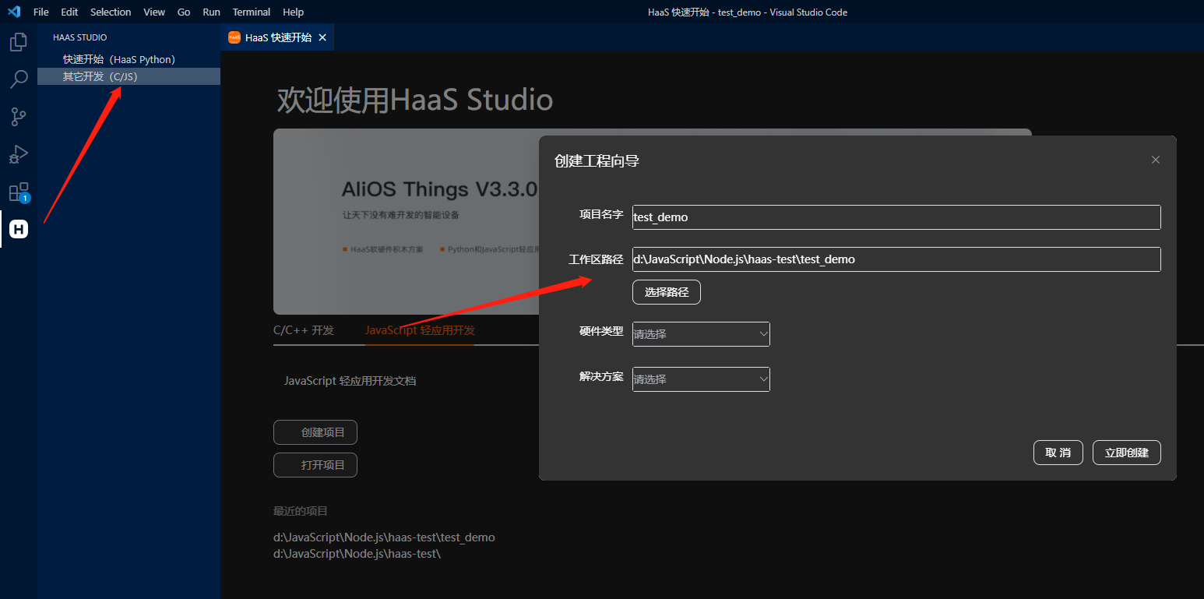Open recent project haas-test\test_demo
The image size is (1204, 599).
384,537
